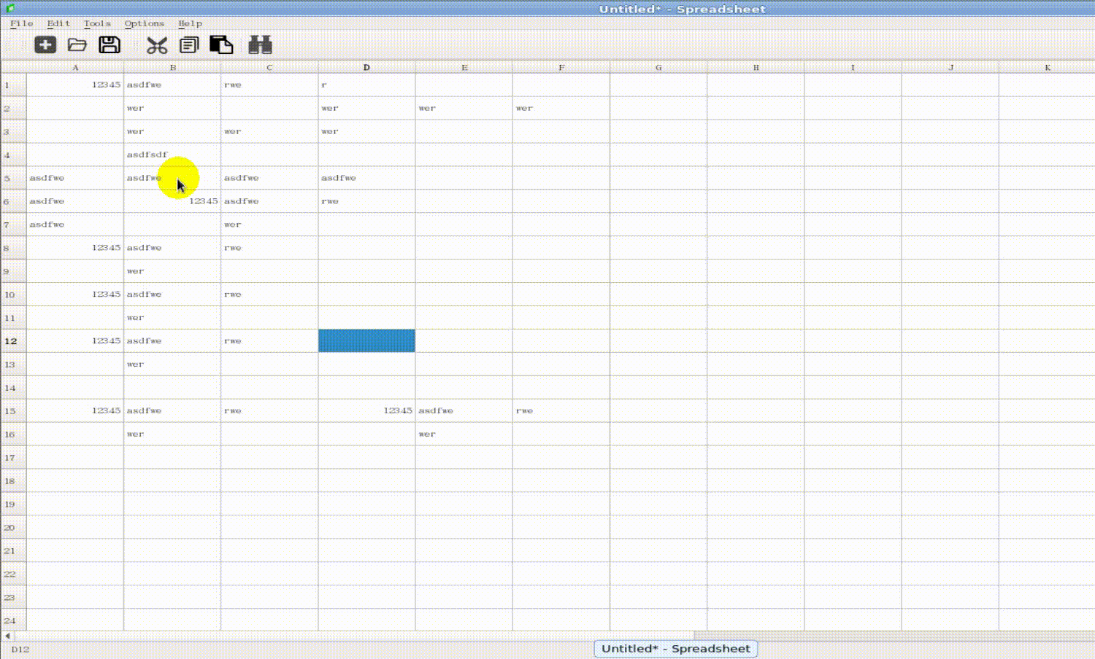Click the Untitled* taskbar button at bottom
1095x659 pixels.
[675, 648]
